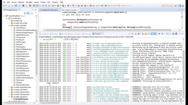Open the Open Console dropdown arrow
The width and height of the screenshot is (188, 105).
click(x=170, y=34)
